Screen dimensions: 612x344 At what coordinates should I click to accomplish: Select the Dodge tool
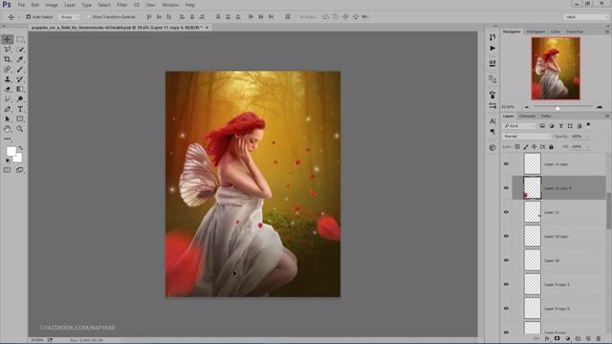click(x=20, y=99)
